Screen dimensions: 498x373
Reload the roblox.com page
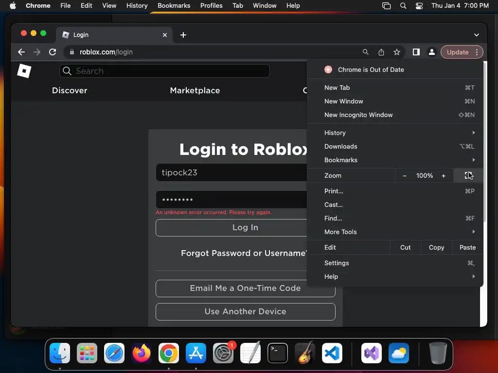point(53,52)
